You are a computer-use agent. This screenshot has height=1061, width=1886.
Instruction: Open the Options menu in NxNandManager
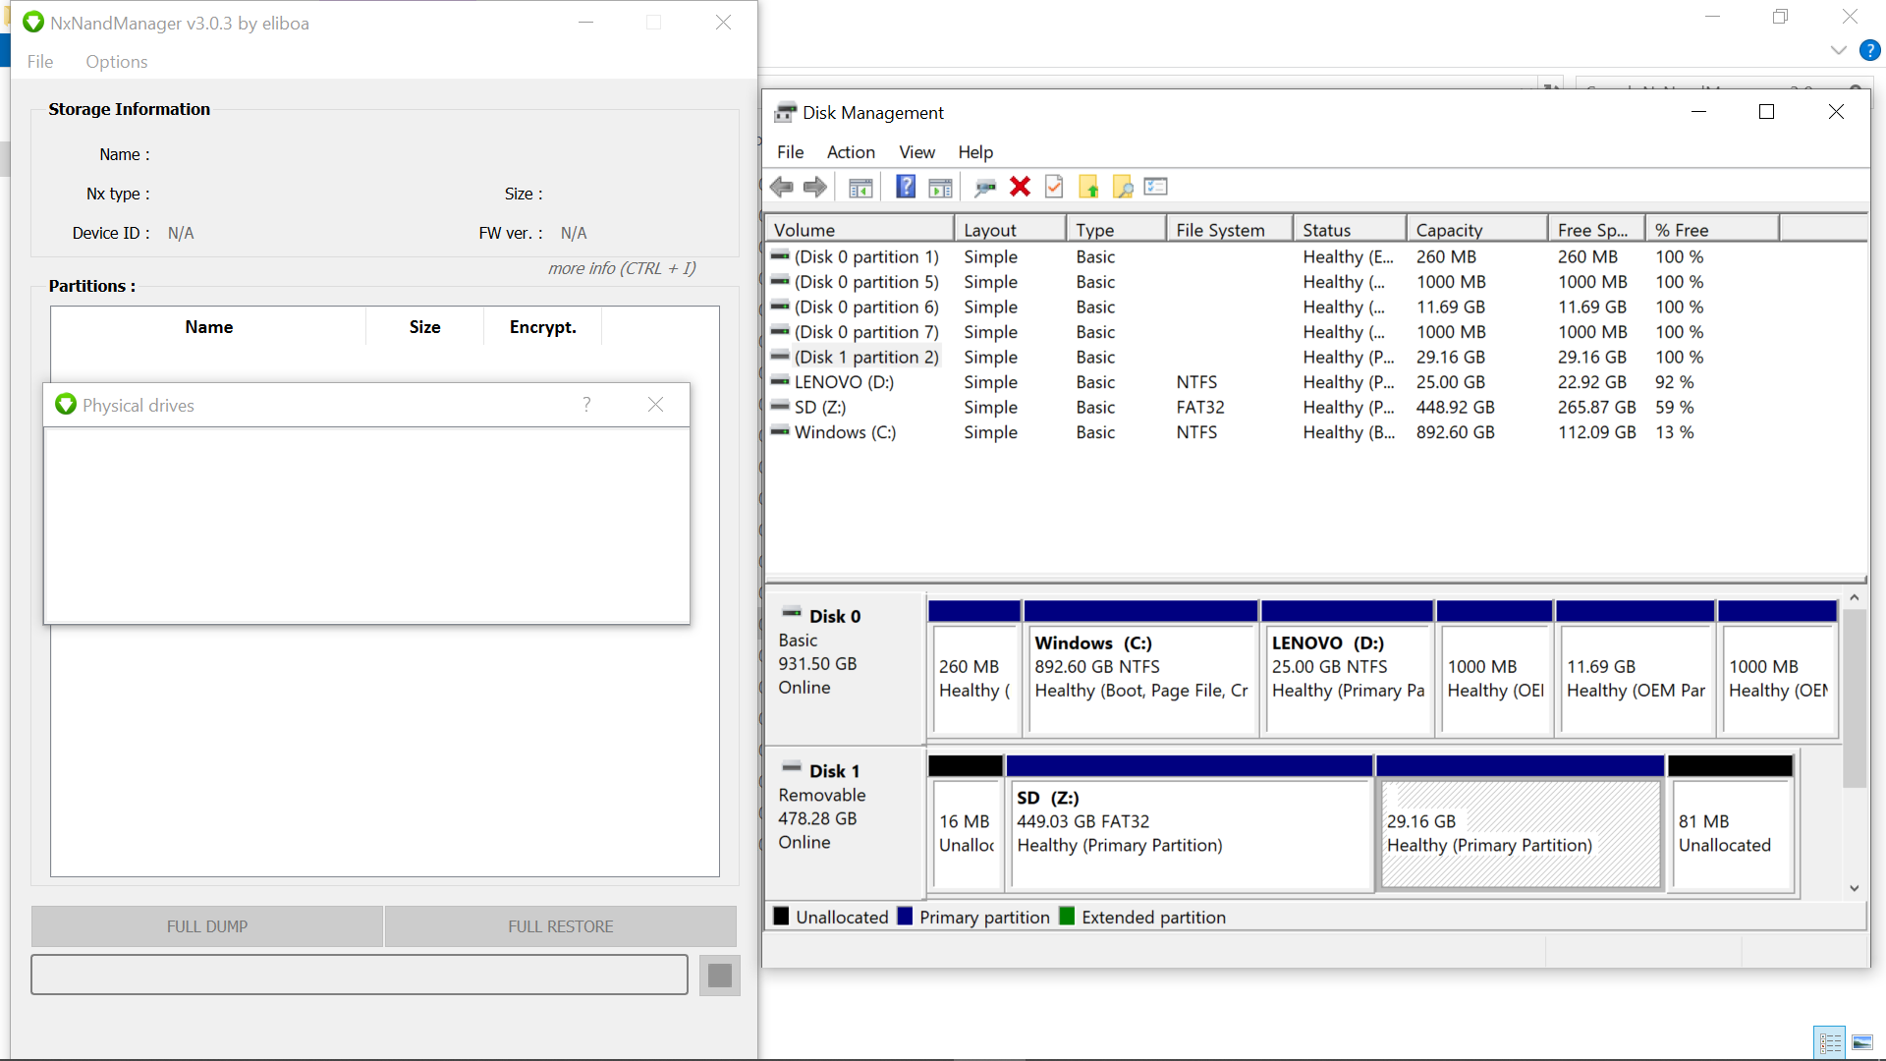116,61
